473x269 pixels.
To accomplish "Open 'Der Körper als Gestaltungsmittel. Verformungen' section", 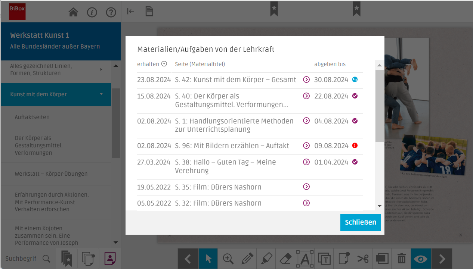I will 56,146.
